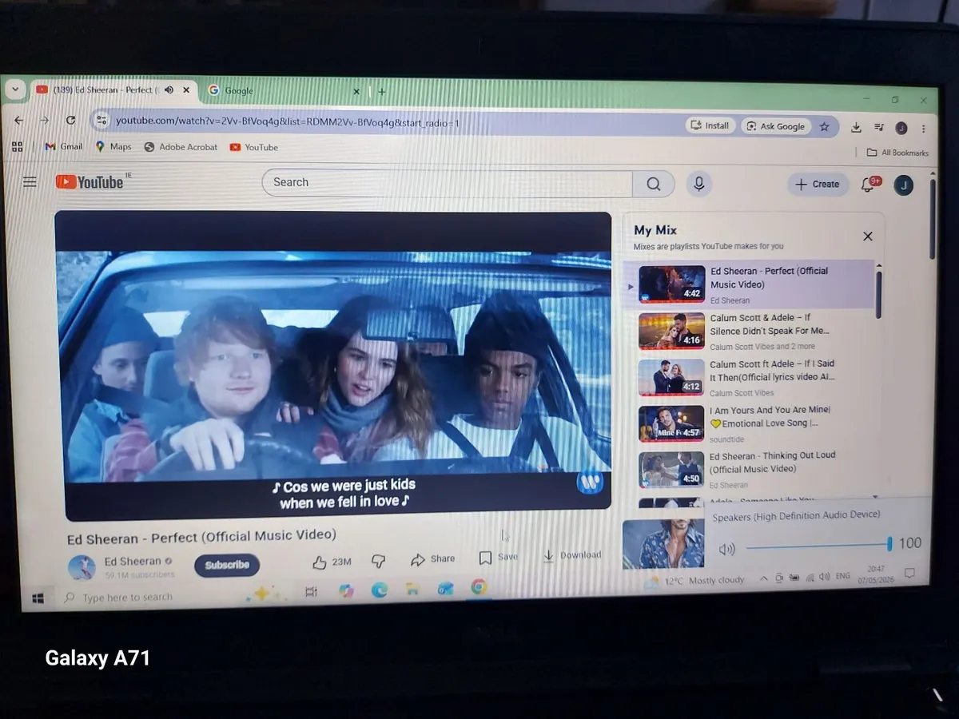Viewport: 959px width, 719px height.
Task: Open Chrome media controls icon
Action: point(879,127)
